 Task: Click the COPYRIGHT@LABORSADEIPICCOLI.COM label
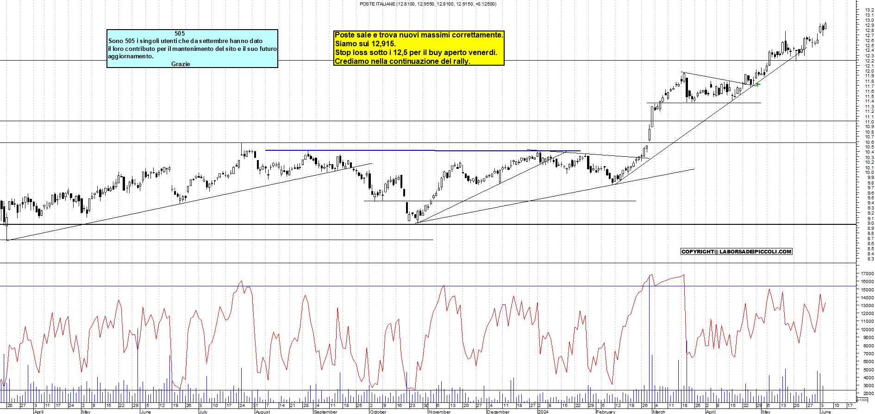tap(737, 252)
